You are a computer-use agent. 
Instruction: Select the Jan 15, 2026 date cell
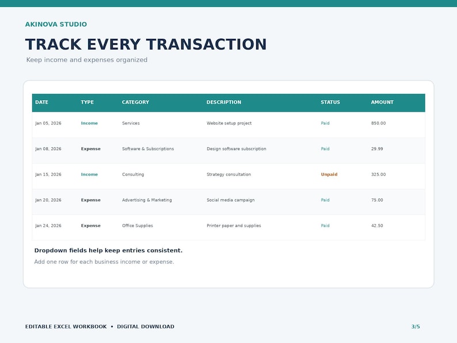click(48, 174)
